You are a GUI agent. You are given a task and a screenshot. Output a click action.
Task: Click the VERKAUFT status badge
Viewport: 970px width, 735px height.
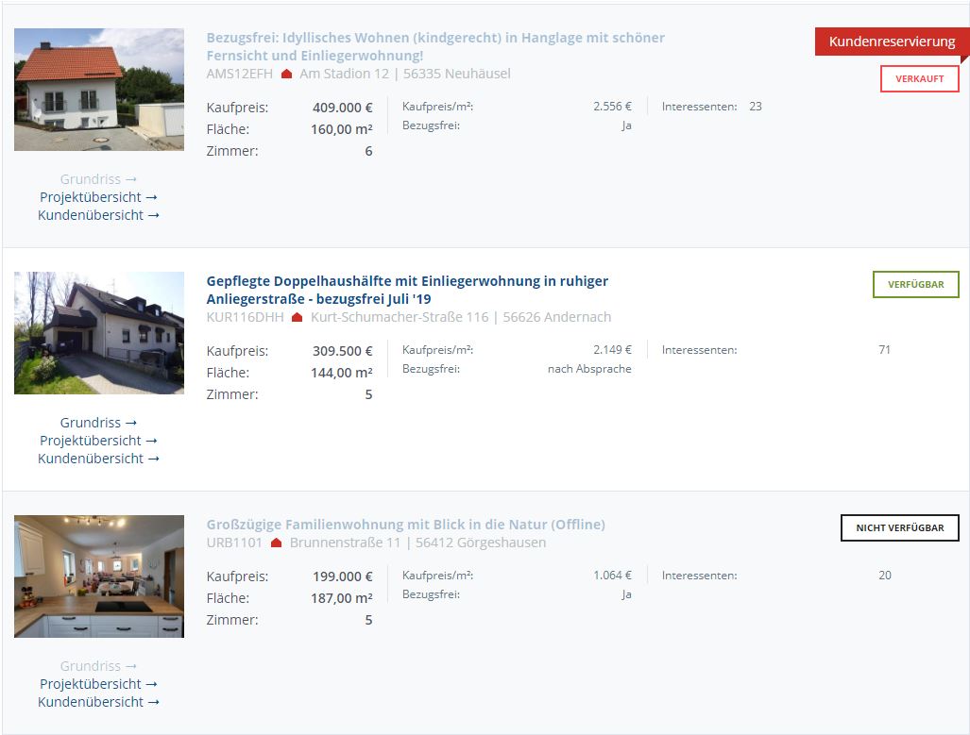pos(919,78)
